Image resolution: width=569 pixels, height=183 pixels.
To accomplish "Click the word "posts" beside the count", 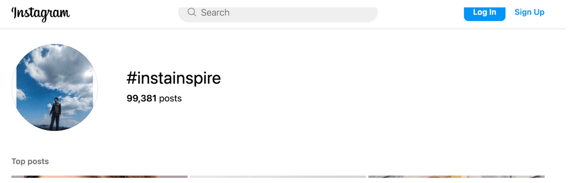I will 170,98.
